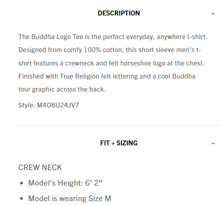Screen dimensions: 221x206
Task: Click the plus sign in FIT + SIZING
Action: tap(113, 143)
